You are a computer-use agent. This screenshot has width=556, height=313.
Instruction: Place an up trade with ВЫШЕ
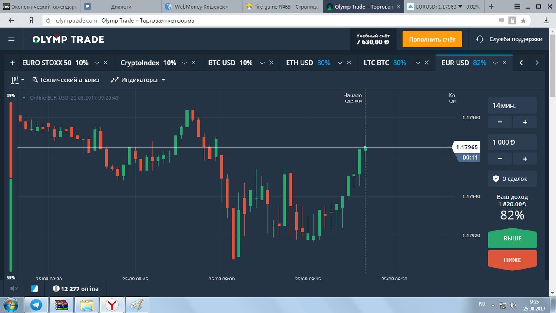click(x=513, y=238)
